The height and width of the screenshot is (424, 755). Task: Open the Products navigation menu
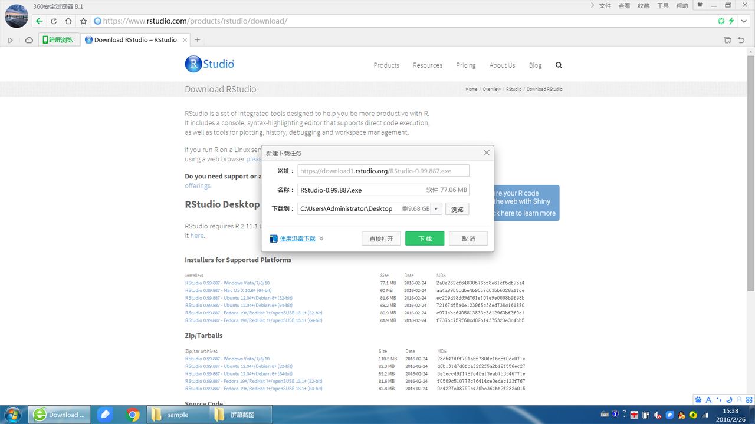coord(386,65)
